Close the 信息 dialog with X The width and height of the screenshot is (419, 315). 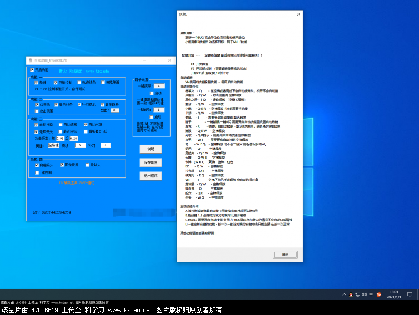298,14
